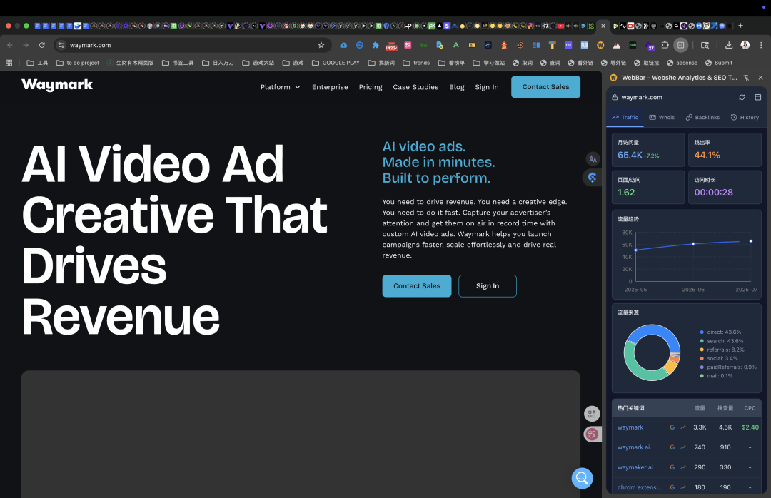Open Google Trends icon for waymark ai
This screenshot has height=498, width=771.
(683, 447)
